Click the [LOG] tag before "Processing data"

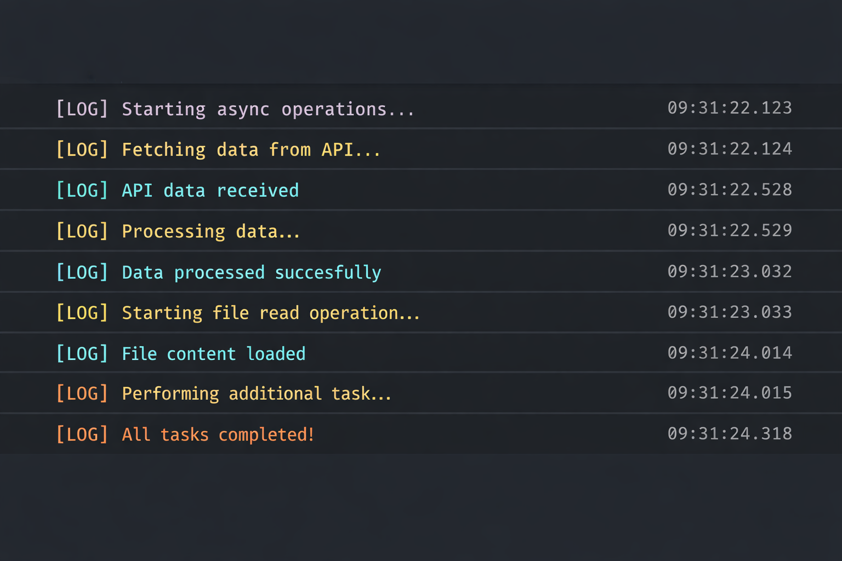pyautogui.click(x=82, y=231)
